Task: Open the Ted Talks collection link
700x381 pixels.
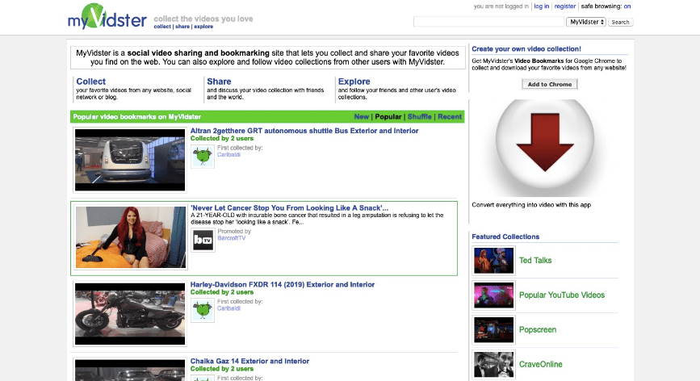Action: pos(535,260)
